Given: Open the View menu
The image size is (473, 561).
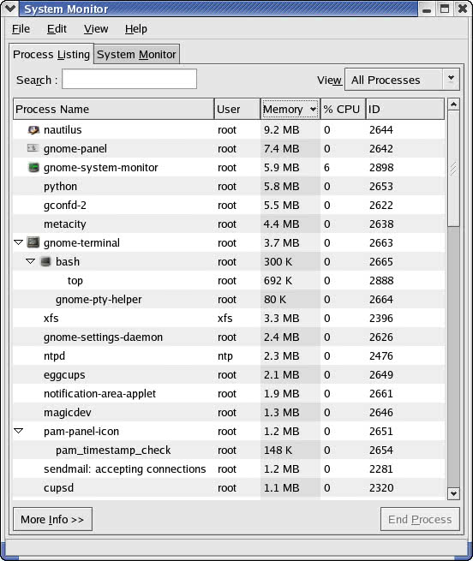Looking at the screenshot, I should (x=96, y=29).
